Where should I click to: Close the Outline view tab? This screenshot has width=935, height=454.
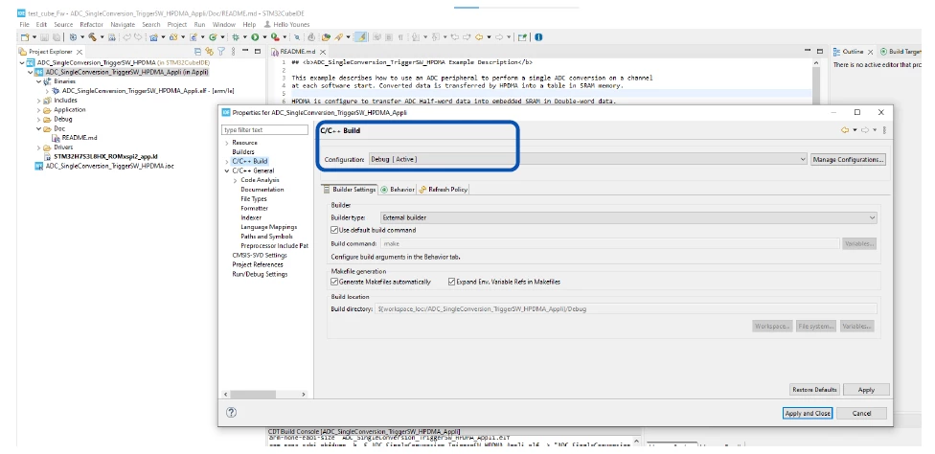[870, 52]
